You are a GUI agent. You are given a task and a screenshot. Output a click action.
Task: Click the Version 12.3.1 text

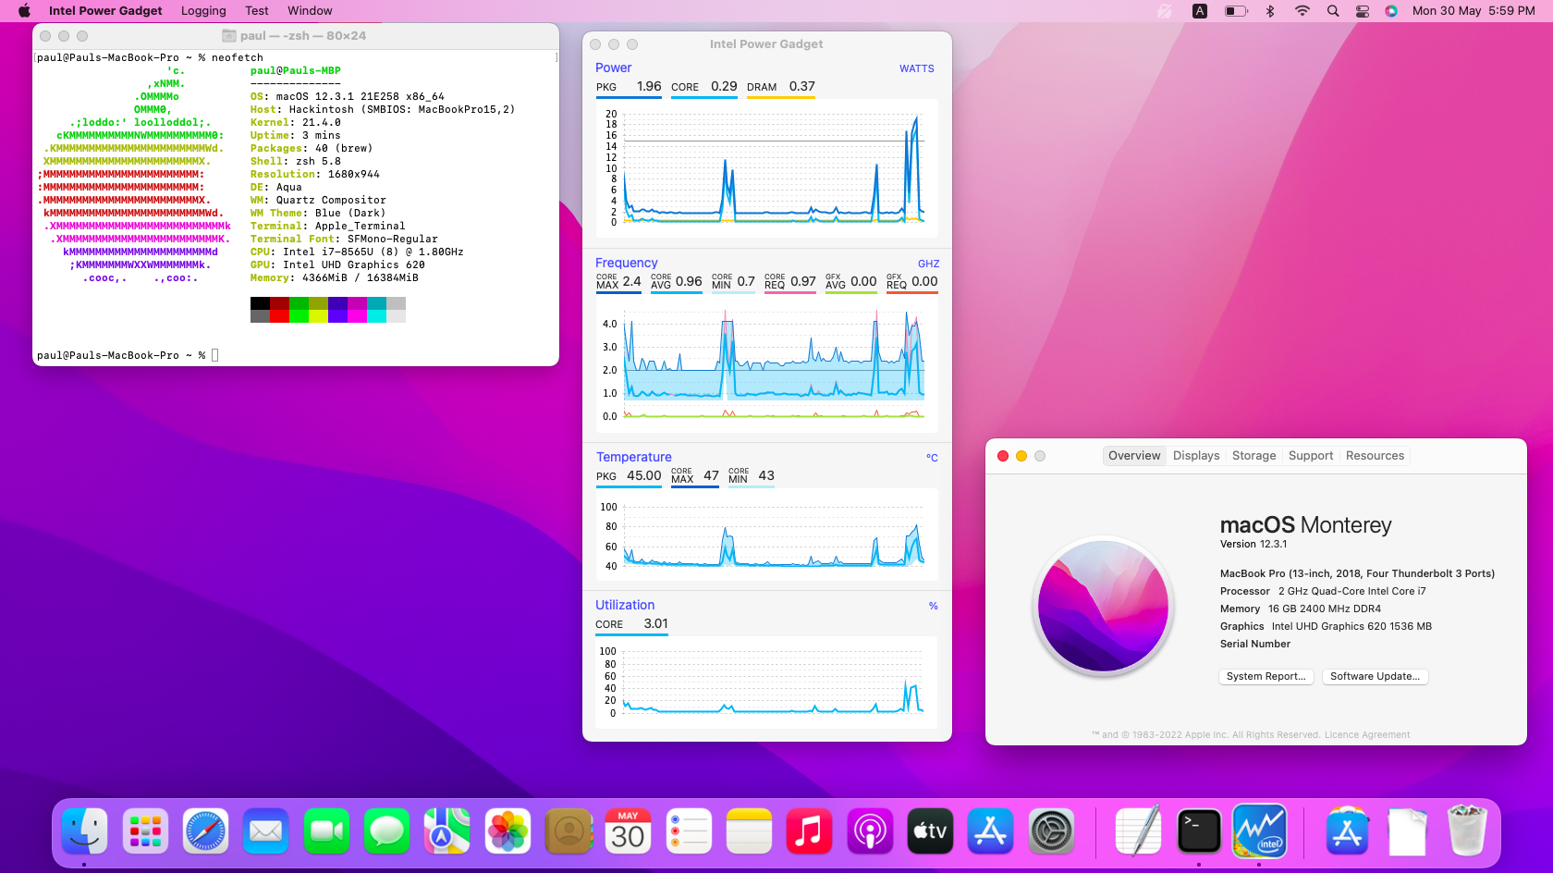(x=1253, y=544)
